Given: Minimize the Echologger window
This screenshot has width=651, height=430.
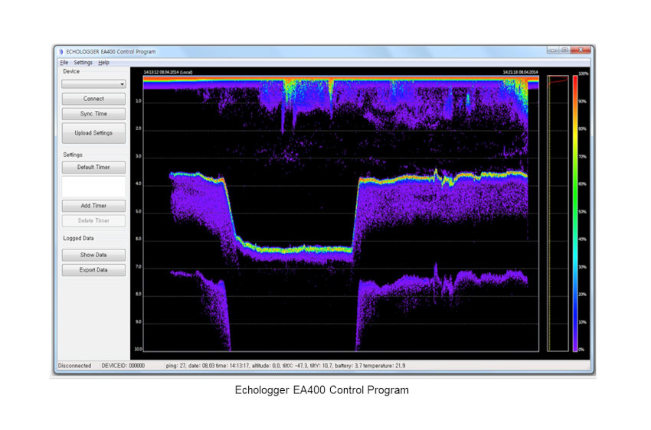Looking at the screenshot, I should coord(553,50).
